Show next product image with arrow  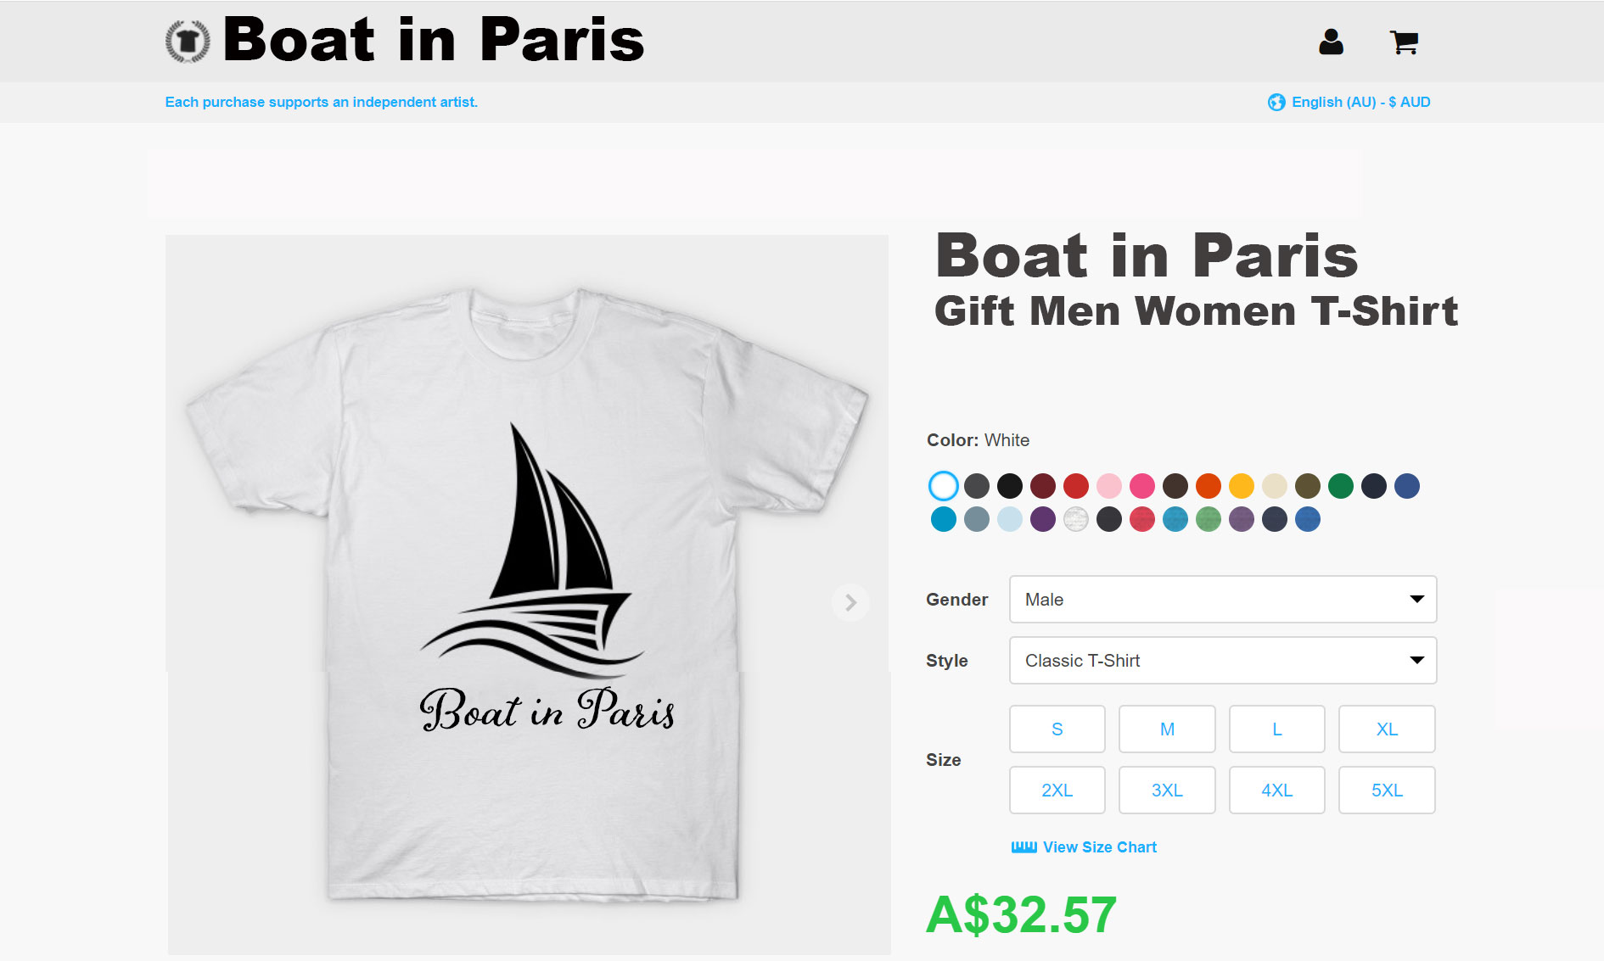coord(850,602)
